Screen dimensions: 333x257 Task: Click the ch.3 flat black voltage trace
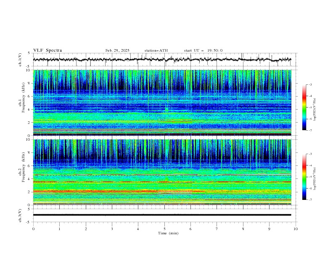coord(162,215)
